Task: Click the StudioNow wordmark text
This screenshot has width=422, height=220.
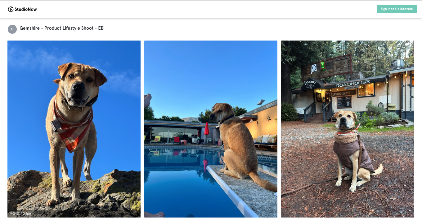Action: point(26,9)
